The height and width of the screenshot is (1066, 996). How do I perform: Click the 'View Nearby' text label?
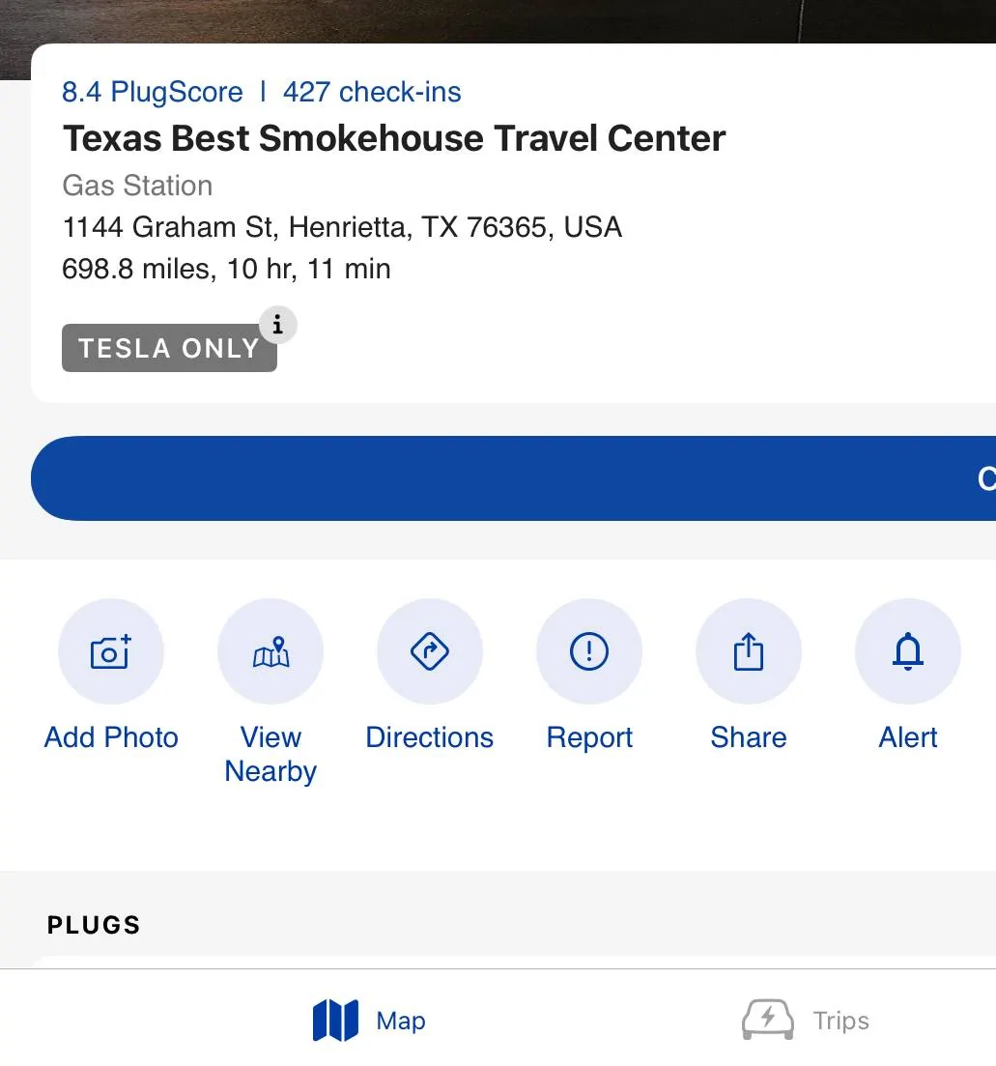pyautogui.click(x=270, y=754)
